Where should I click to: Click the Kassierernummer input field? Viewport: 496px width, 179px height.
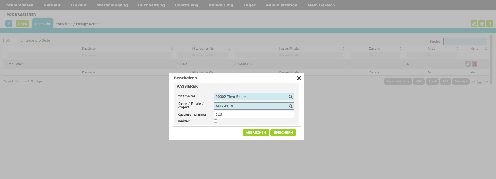(254, 115)
